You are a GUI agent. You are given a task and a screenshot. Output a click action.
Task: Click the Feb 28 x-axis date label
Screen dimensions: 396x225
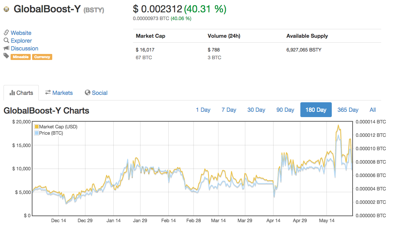[194, 220]
